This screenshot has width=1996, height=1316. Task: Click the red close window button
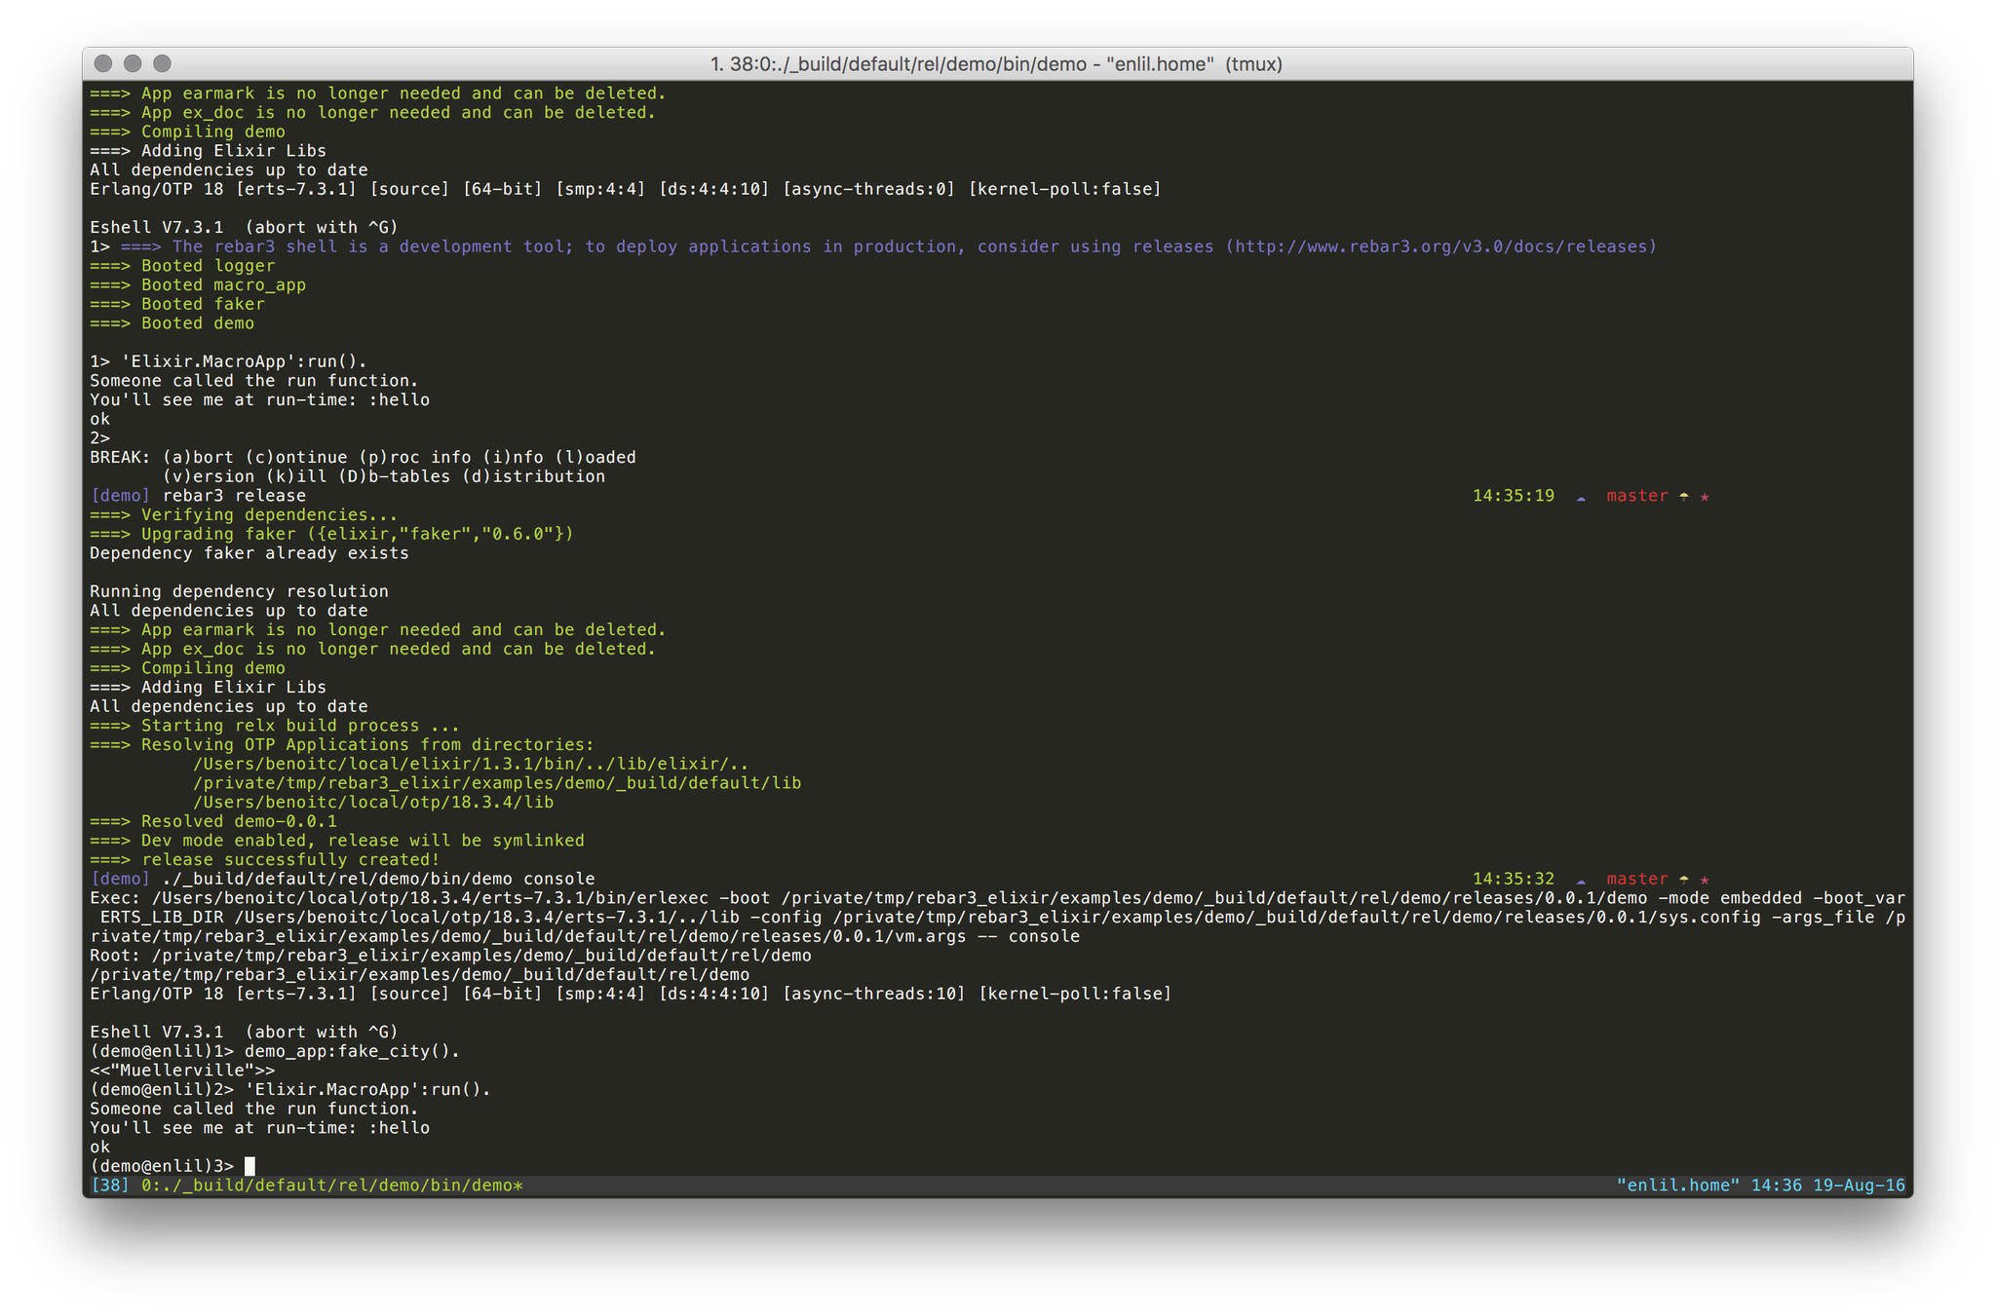[103, 63]
